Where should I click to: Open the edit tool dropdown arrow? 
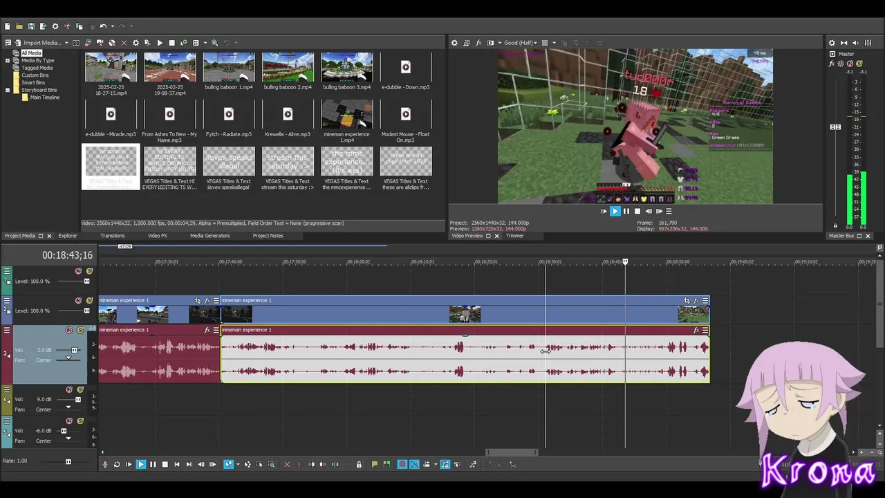coord(238,464)
